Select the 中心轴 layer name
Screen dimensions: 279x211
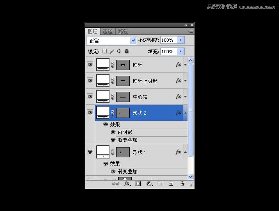pyautogui.click(x=140, y=97)
